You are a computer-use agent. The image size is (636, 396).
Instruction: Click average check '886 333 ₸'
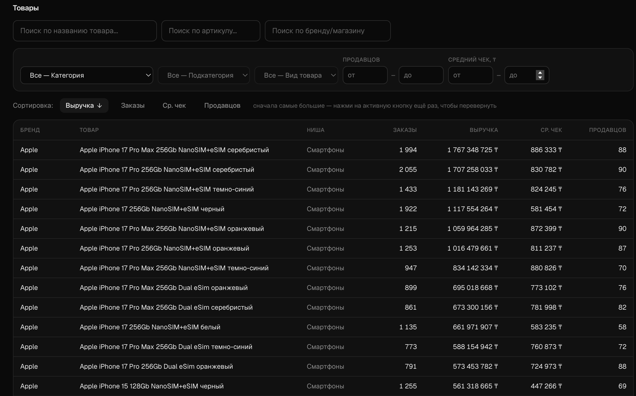(x=546, y=150)
